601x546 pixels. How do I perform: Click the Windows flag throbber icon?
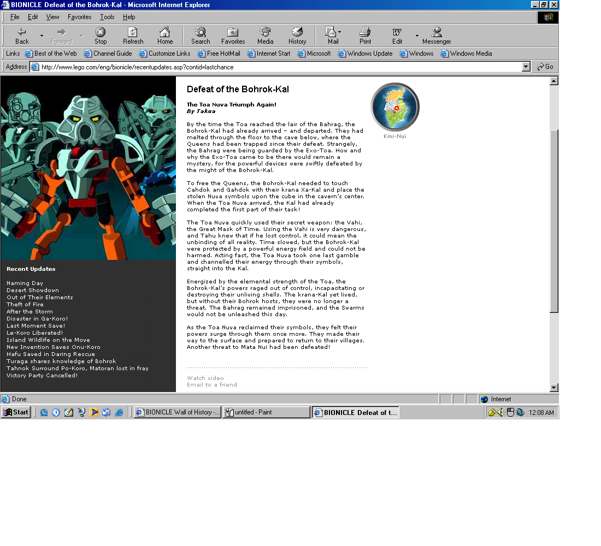click(548, 17)
